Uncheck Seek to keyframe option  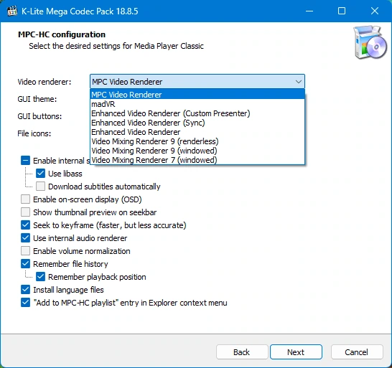point(26,225)
